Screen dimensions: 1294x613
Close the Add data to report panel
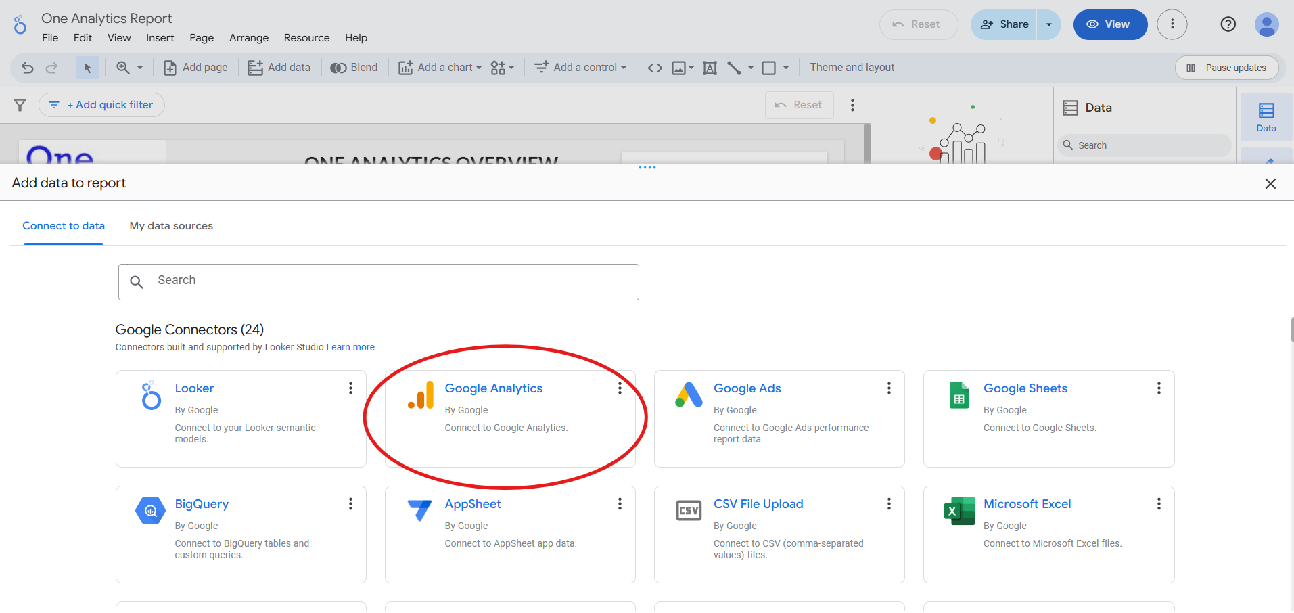pos(1270,183)
